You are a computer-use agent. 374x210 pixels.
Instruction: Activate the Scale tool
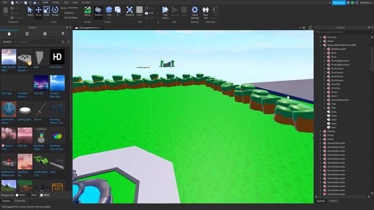click(x=47, y=11)
